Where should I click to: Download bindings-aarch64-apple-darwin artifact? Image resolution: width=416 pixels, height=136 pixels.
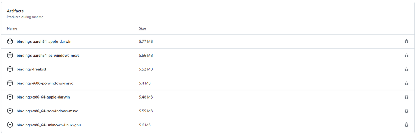pos(44,42)
